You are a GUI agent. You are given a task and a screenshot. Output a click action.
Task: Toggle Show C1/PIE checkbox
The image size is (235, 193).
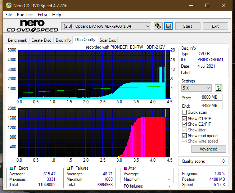point(184,118)
